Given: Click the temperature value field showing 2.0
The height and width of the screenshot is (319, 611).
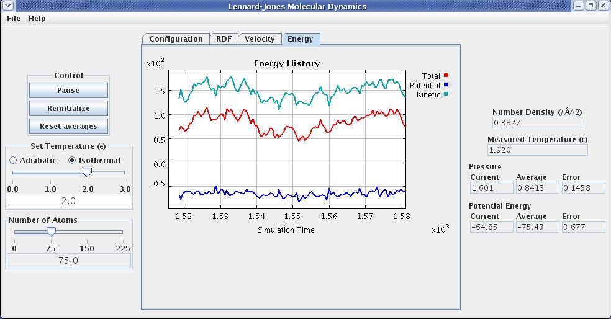Looking at the screenshot, I should point(68,201).
